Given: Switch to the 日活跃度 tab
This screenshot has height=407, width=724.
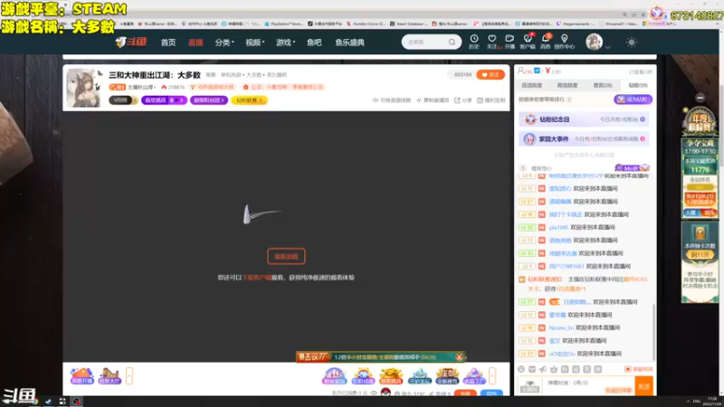Looking at the screenshot, I should (x=531, y=85).
